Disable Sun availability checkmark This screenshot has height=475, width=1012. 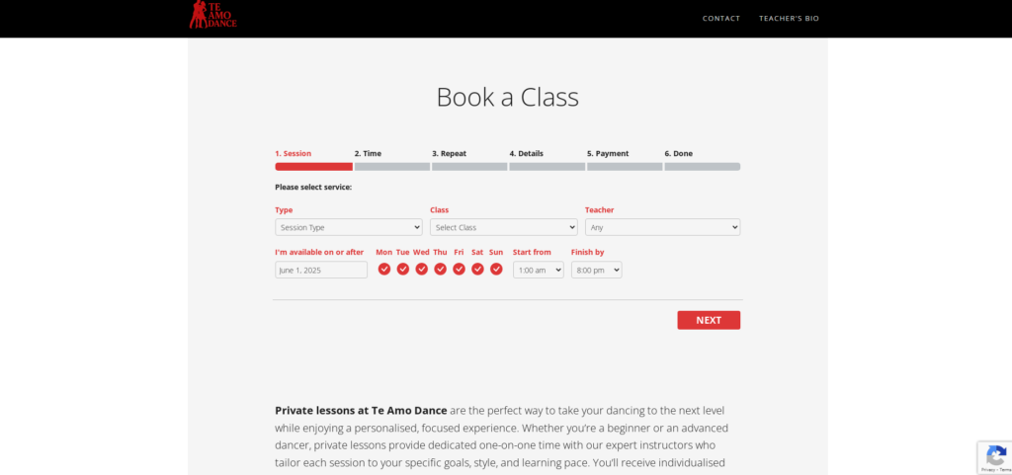pyautogui.click(x=496, y=269)
